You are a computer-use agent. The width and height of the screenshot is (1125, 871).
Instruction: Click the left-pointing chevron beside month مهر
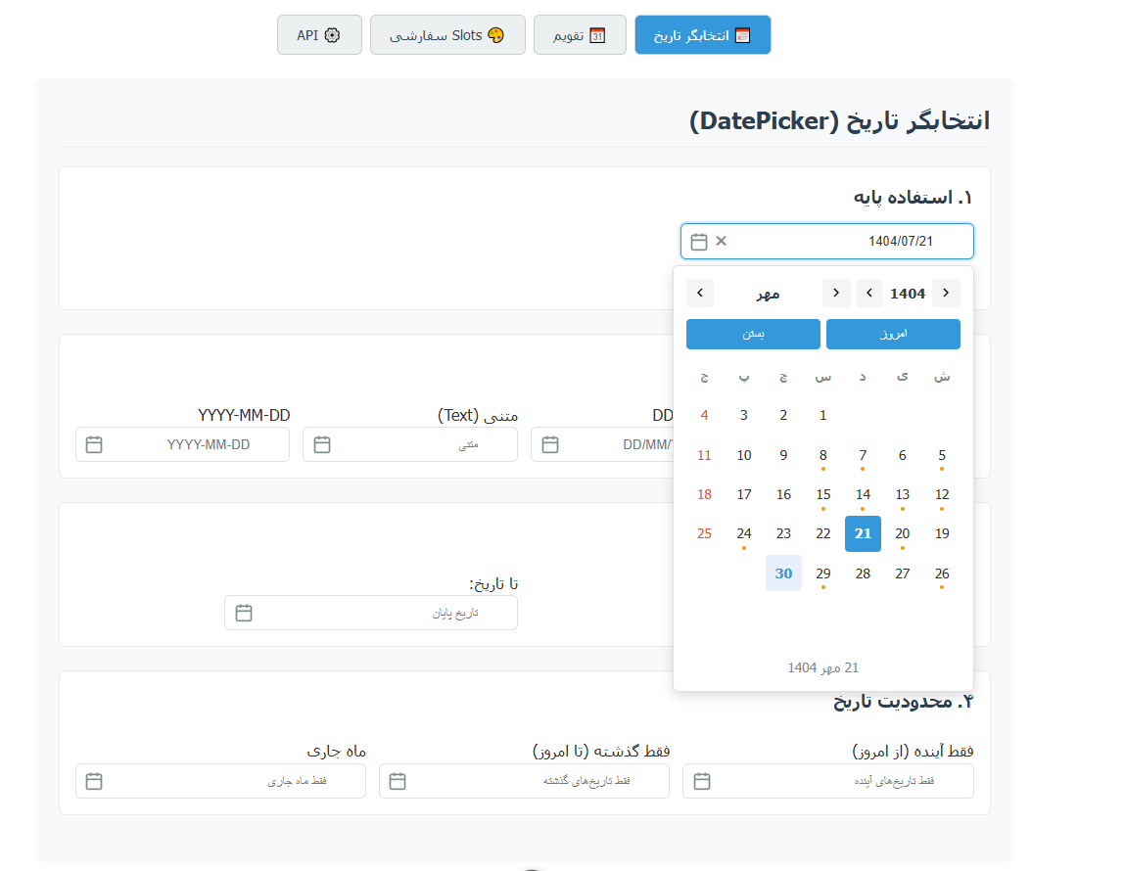click(x=700, y=294)
